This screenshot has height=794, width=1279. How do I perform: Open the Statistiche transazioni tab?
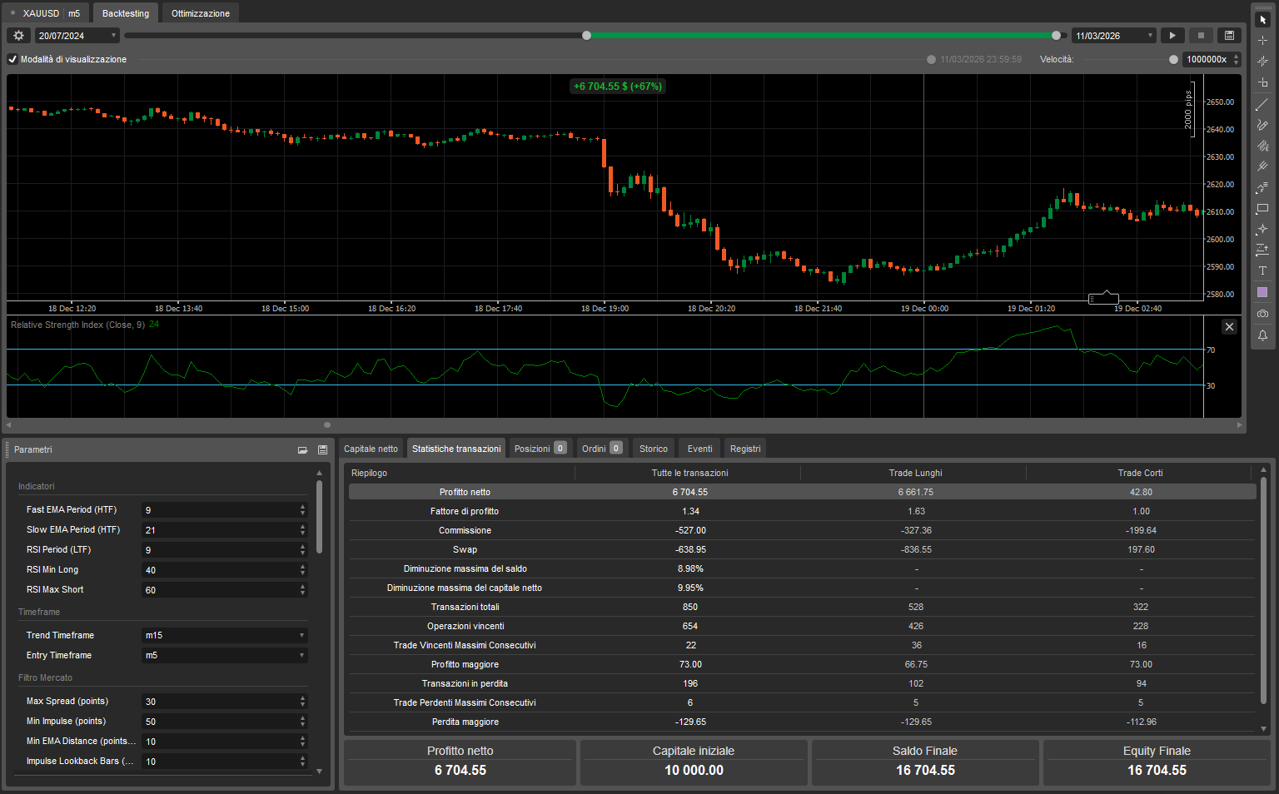point(456,449)
